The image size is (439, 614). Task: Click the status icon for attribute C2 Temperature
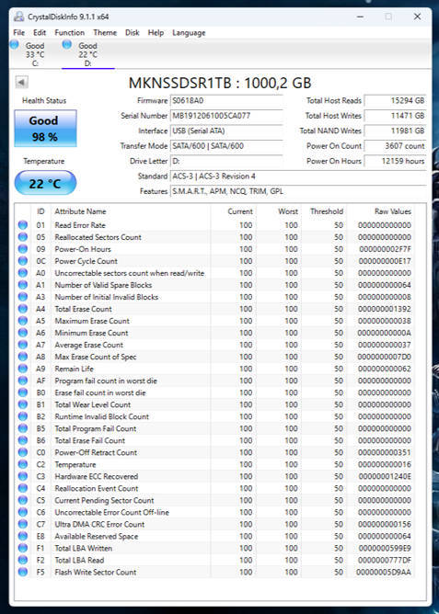click(23, 464)
